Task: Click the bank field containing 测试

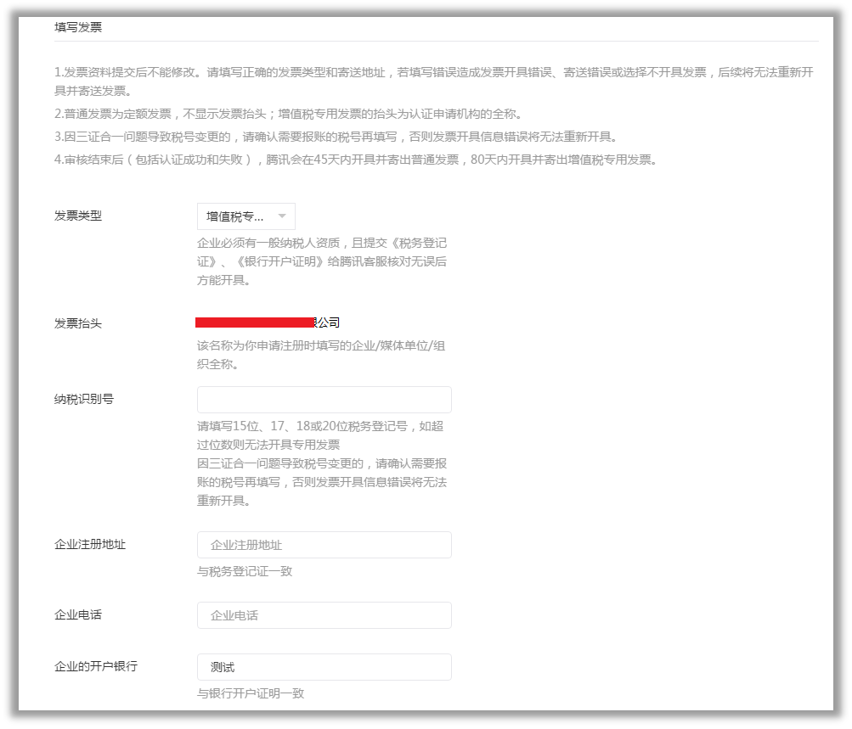Action: pyautogui.click(x=323, y=666)
